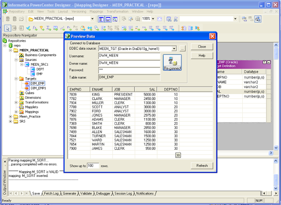This screenshot has width=281, height=205.
Task: Close the Preview Data dialog with red X
Action: pyautogui.click(x=212, y=36)
